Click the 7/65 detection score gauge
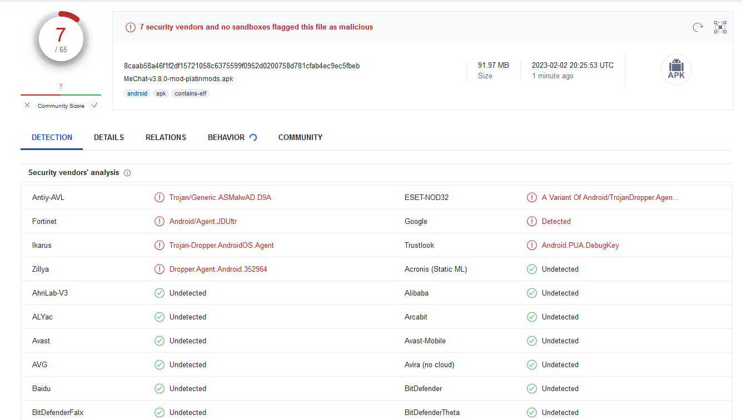742x420 pixels. click(x=61, y=39)
